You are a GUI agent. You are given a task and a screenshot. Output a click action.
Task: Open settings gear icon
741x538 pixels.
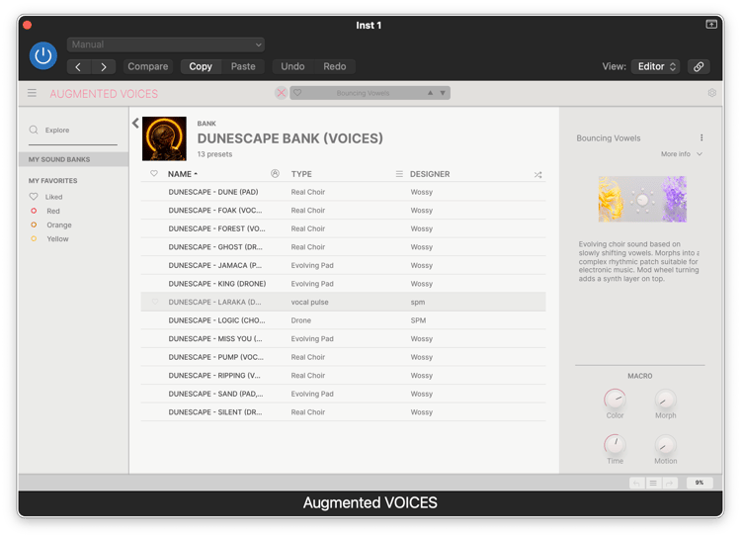pyautogui.click(x=712, y=93)
